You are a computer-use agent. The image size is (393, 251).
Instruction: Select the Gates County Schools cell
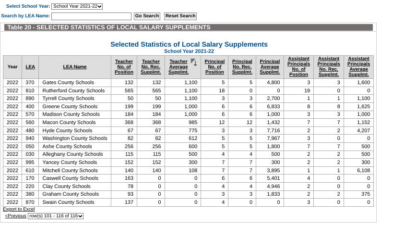point(68,83)
